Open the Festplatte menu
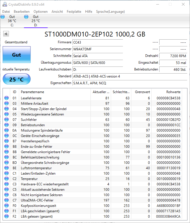190x223 pixels. tap(74, 12)
